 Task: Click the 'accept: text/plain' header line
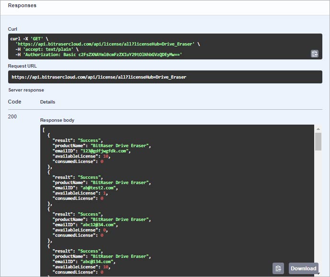[47, 49]
